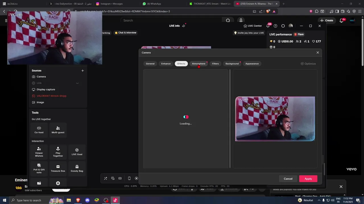This screenshot has width=364, height=204.
Task: Add a new source with plus icon
Action: [x=82, y=71]
